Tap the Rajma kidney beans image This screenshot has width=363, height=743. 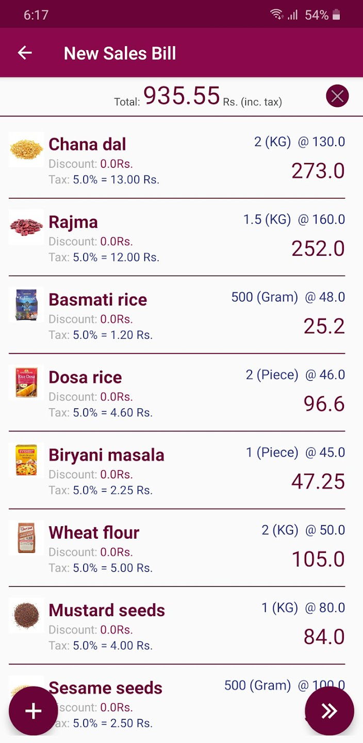(26, 227)
